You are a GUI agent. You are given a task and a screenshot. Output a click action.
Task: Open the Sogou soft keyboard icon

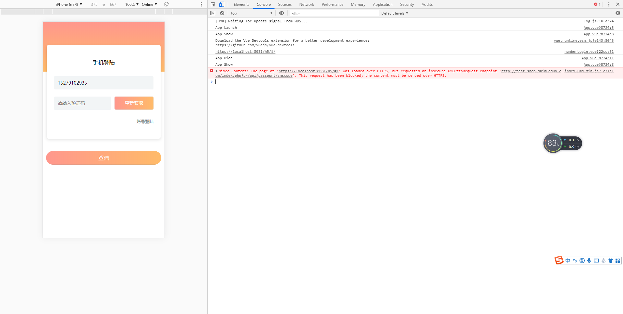597,261
